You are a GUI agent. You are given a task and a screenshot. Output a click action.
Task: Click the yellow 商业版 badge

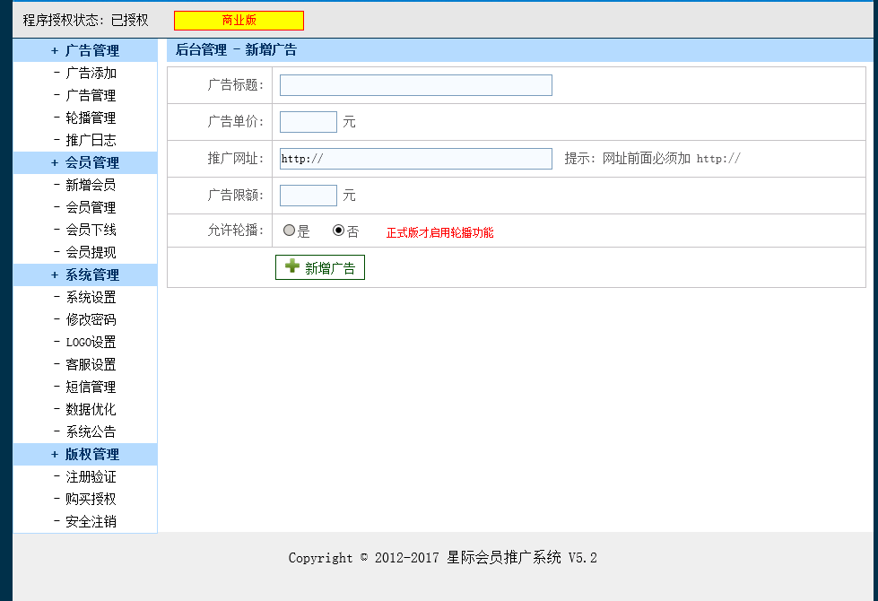(237, 20)
